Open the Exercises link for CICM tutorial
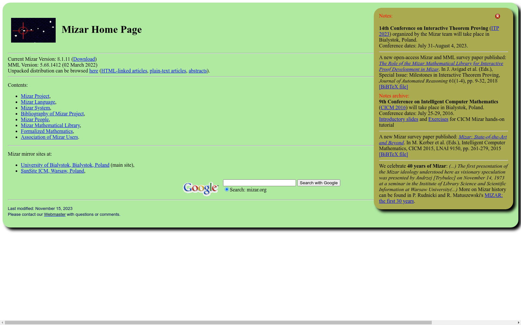Screen dimensions: 521x325 (438, 119)
